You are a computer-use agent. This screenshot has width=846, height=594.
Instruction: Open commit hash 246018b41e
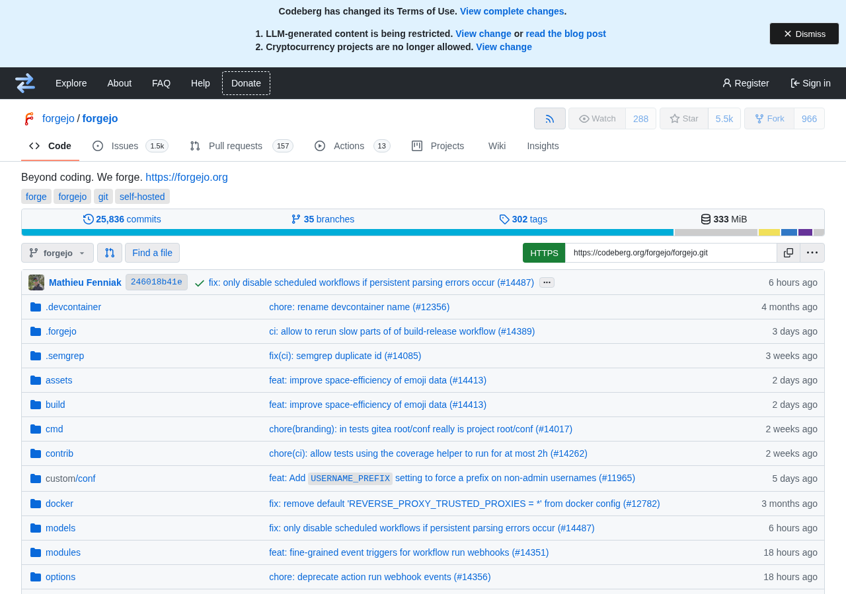157,282
